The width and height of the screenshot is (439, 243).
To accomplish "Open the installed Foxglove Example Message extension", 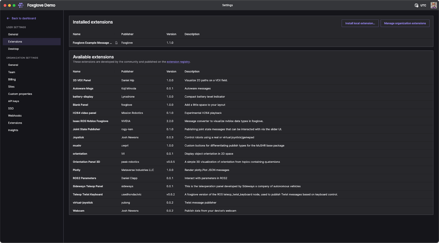I will [x=92, y=43].
